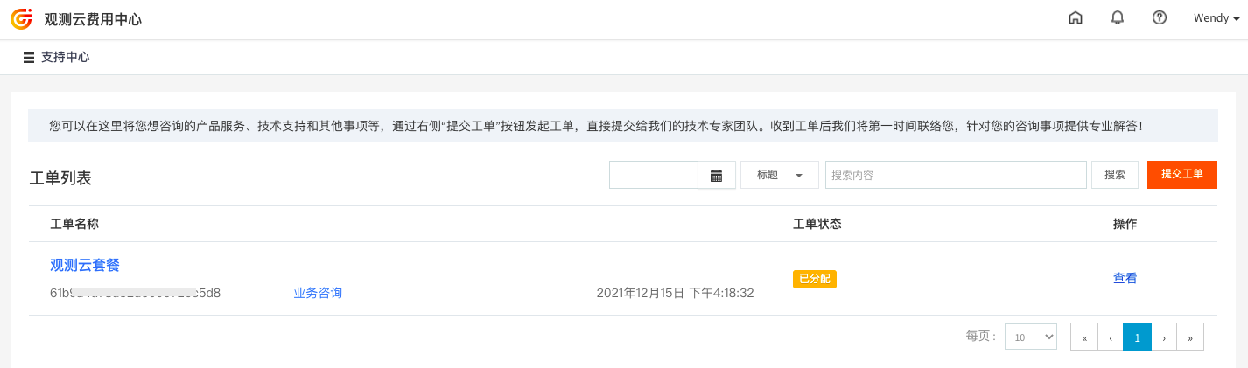1248x368 pixels.
Task: Open the home icon in header
Action: [1076, 18]
